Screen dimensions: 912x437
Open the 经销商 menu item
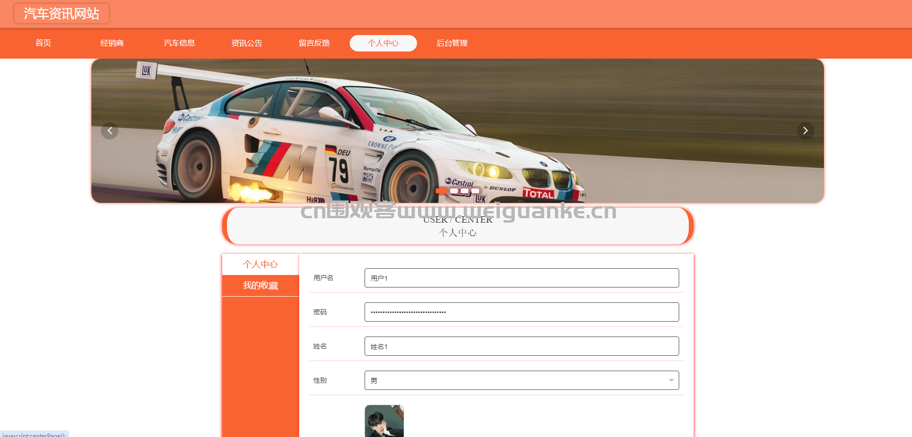112,43
